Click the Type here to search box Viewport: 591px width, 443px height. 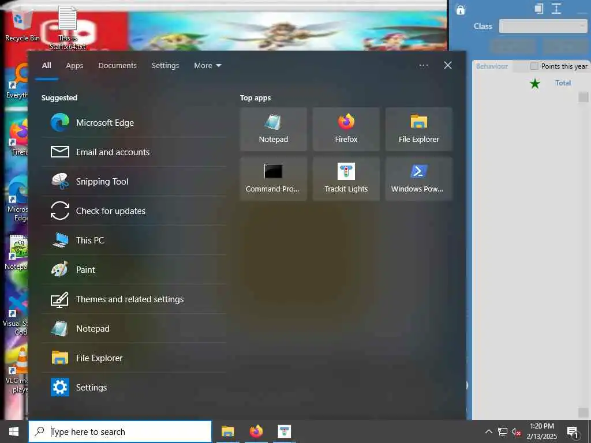pos(120,431)
